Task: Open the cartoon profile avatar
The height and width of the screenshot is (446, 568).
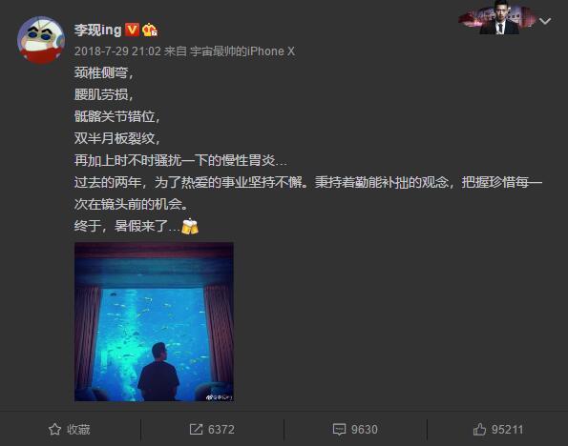Action: point(41,40)
